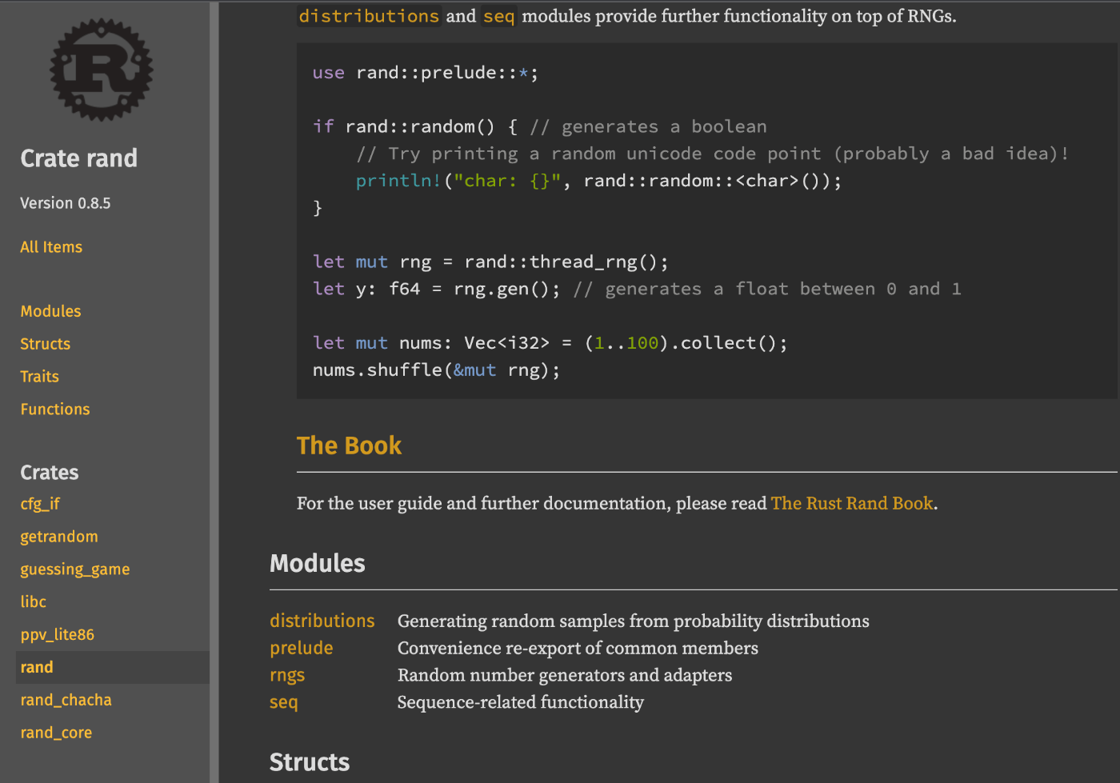Open the cfg_if crate

[40, 504]
